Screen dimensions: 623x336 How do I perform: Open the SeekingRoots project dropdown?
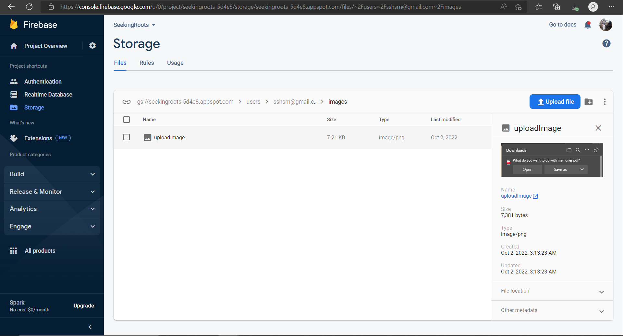pos(134,25)
